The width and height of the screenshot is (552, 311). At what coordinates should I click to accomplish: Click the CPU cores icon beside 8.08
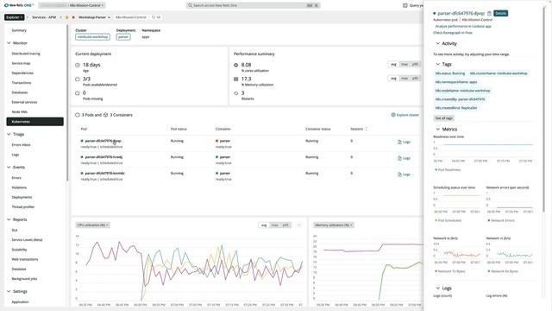click(x=235, y=65)
